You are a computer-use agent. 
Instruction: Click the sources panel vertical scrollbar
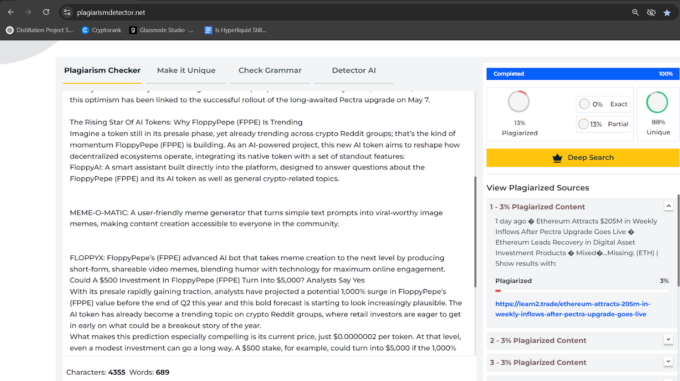[x=679, y=240]
